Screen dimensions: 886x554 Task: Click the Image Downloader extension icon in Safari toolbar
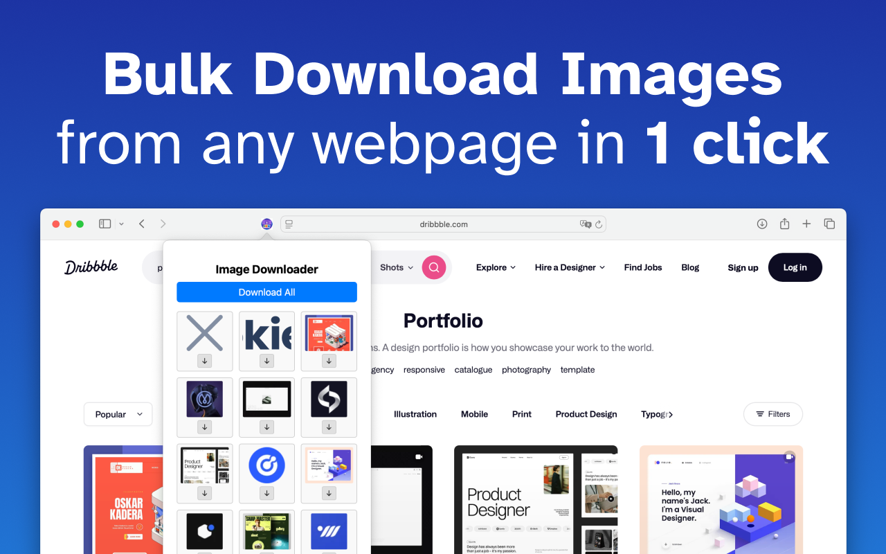pyautogui.click(x=266, y=224)
